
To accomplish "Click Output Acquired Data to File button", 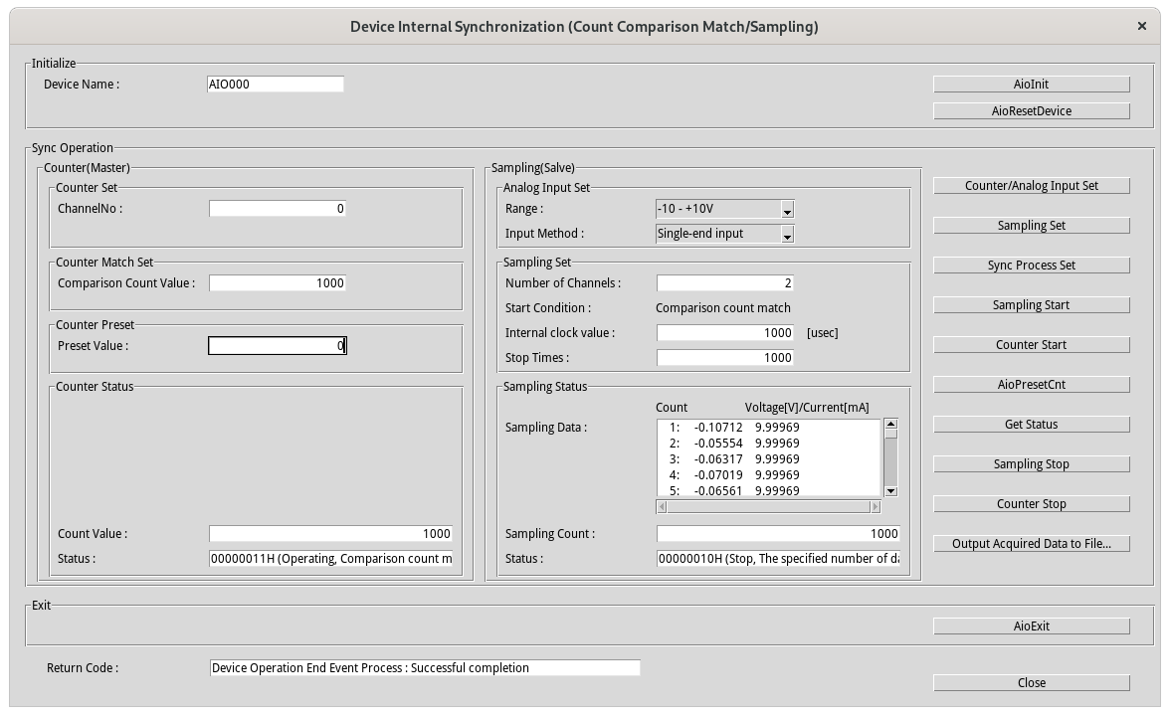I will coord(1031,544).
